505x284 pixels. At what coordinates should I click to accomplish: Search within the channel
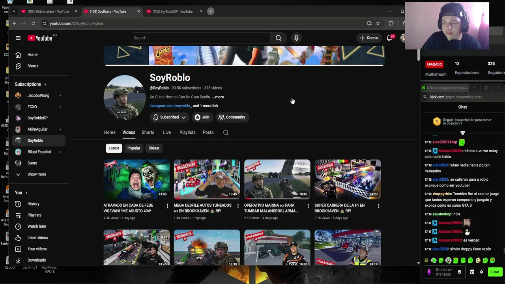[226, 133]
